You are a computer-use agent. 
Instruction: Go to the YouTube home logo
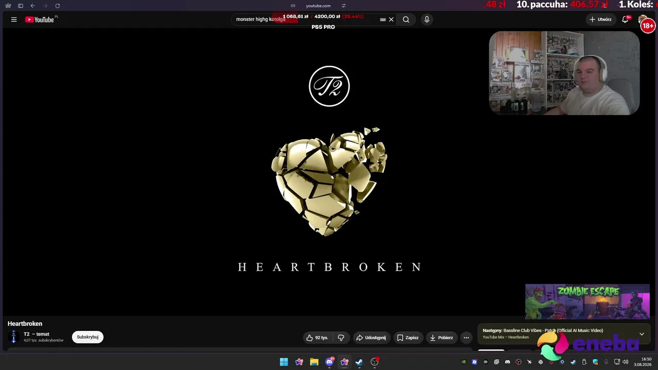tap(40, 20)
